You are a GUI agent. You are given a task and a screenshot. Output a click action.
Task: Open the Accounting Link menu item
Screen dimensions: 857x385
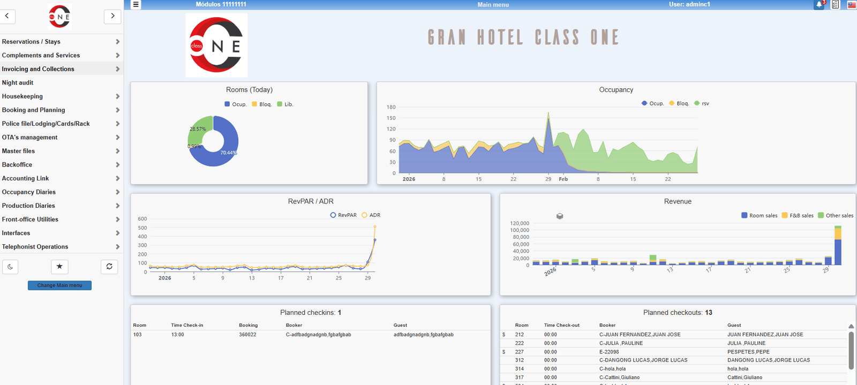click(62, 178)
